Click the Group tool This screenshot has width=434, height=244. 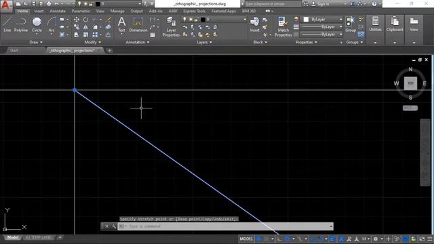click(x=351, y=24)
